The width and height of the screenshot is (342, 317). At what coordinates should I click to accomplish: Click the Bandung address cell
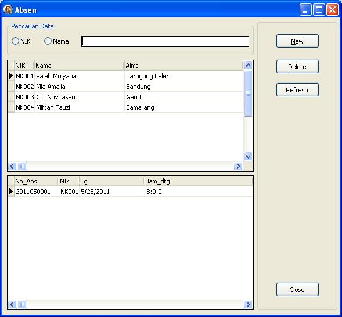pos(184,87)
